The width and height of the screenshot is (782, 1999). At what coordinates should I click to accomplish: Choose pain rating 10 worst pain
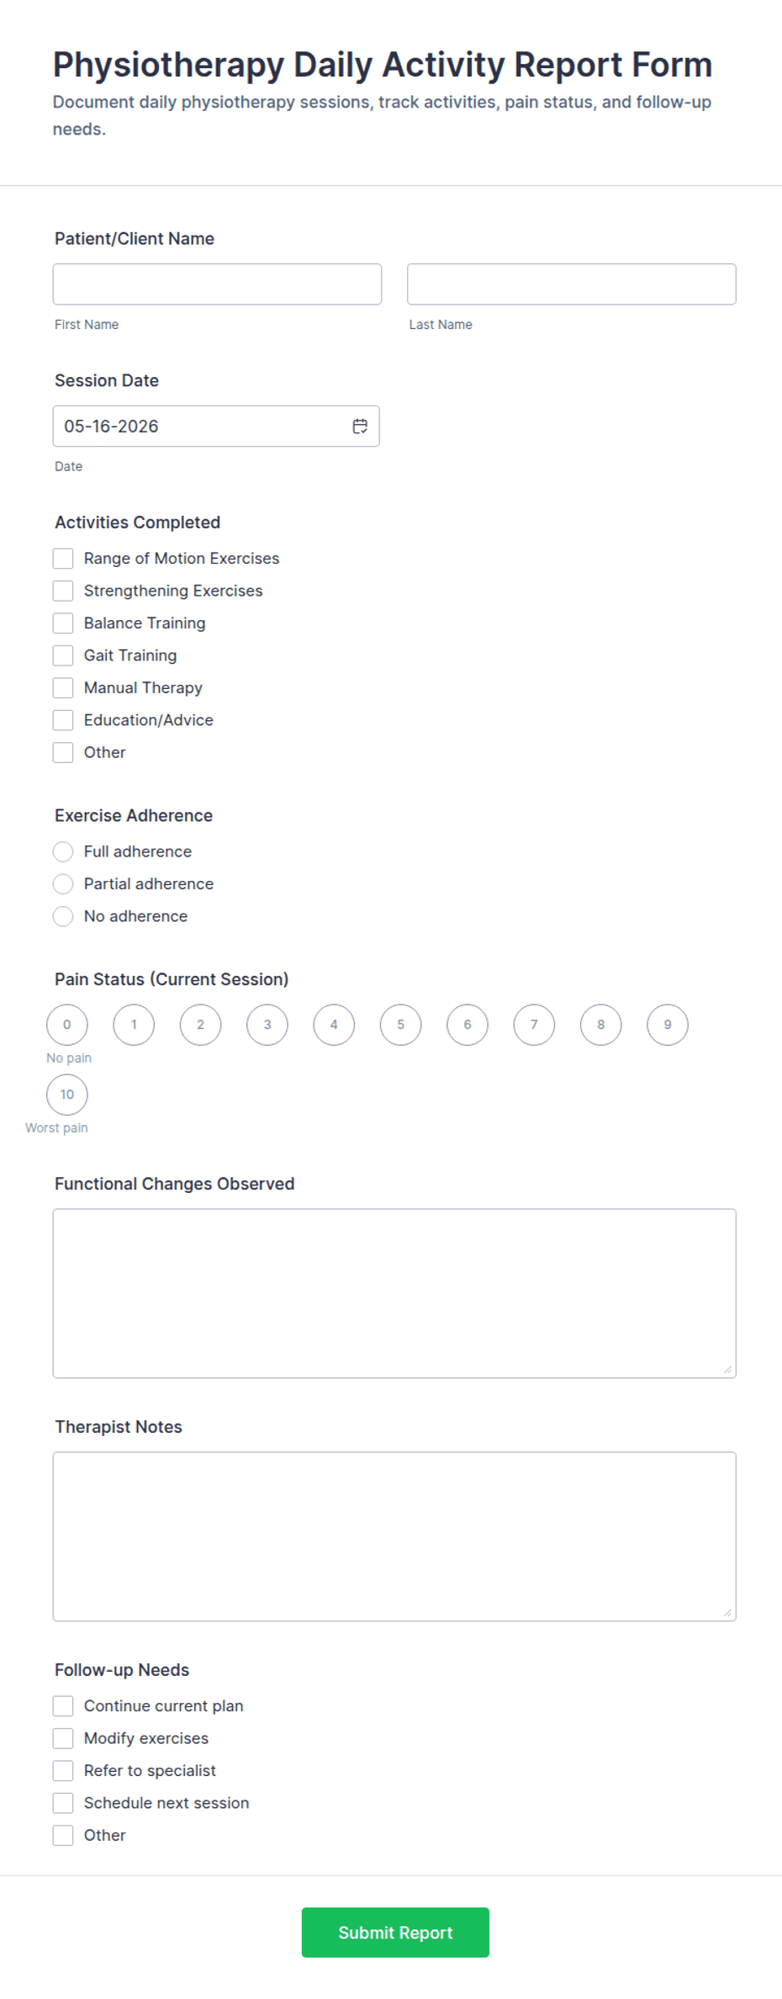67,1095
